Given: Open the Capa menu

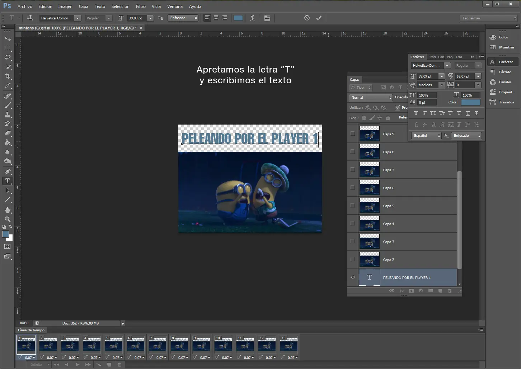Looking at the screenshot, I should pyautogui.click(x=83, y=6).
